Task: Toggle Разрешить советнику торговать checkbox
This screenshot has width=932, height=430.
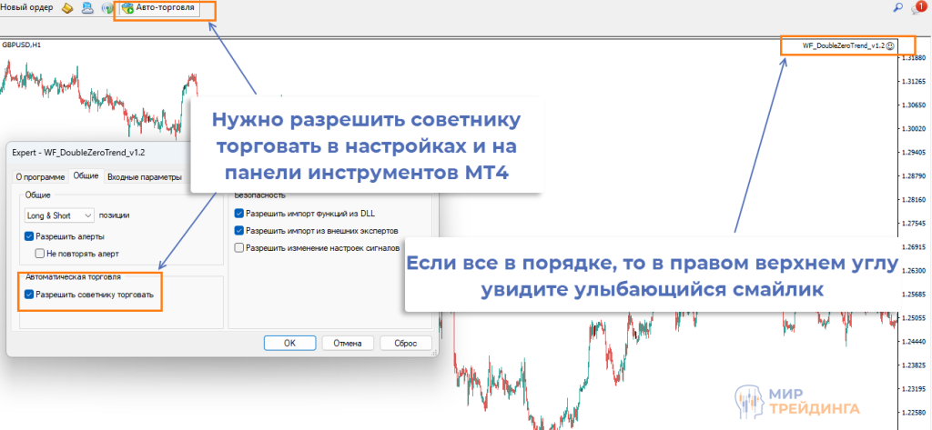Action: (28, 294)
